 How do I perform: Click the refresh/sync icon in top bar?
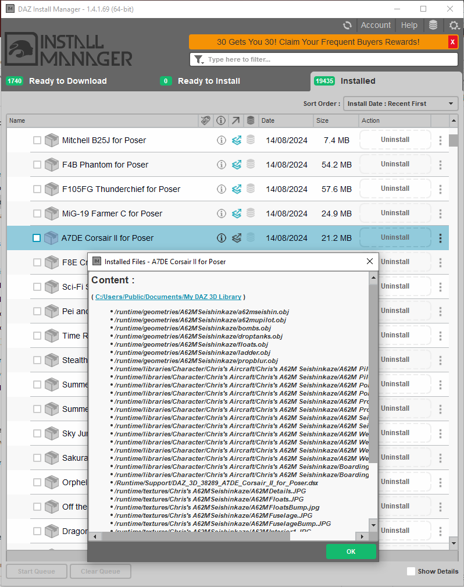(x=347, y=26)
